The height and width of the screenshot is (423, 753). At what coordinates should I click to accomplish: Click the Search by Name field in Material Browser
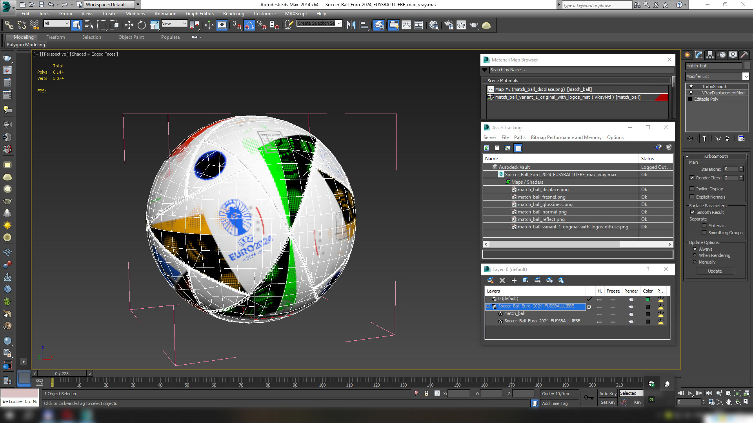581,70
